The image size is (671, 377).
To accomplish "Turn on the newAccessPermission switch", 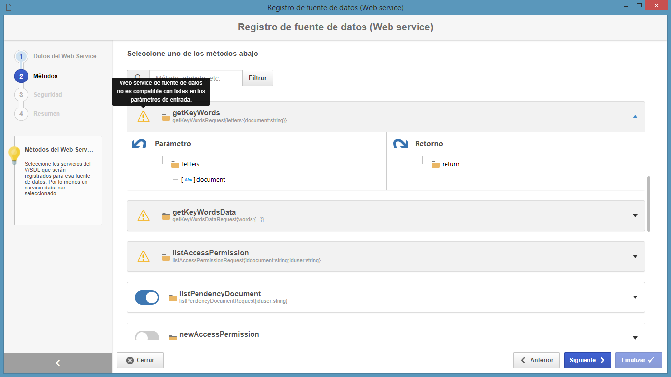I will (x=147, y=336).
